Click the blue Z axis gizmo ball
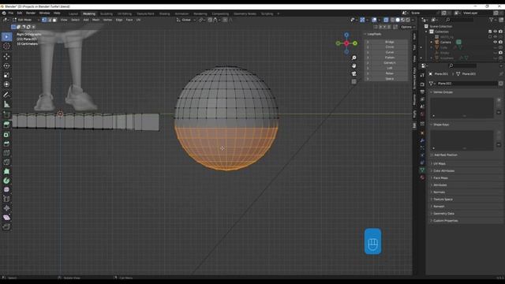This screenshot has width=505, height=284. [x=346, y=35]
